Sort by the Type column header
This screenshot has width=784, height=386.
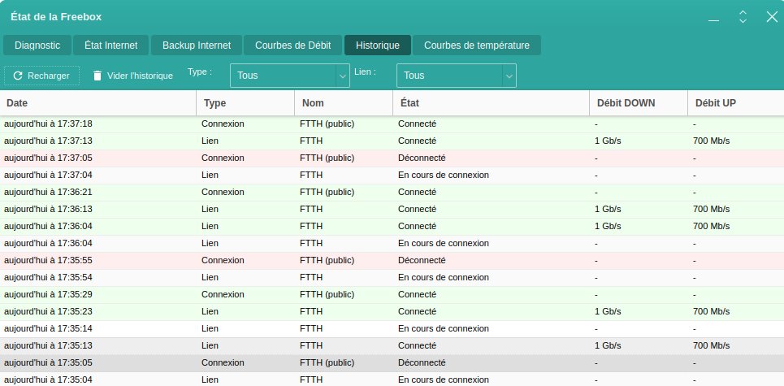(245, 103)
